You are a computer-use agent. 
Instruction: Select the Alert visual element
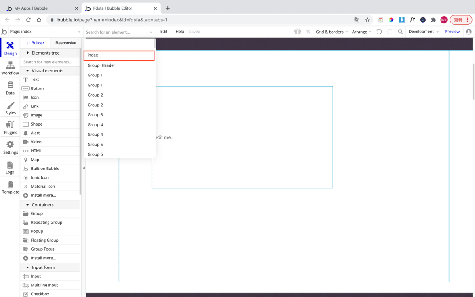tap(50, 133)
